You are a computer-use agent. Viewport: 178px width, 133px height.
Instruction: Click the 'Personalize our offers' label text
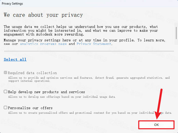(x=30, y=108)
